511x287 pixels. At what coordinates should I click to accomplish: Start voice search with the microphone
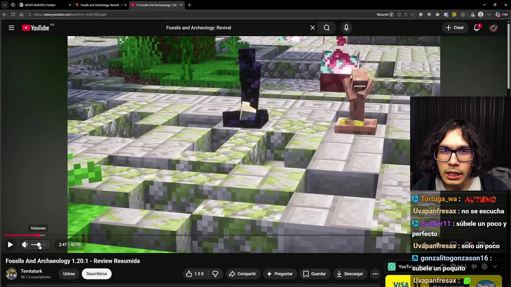(346, 28)
